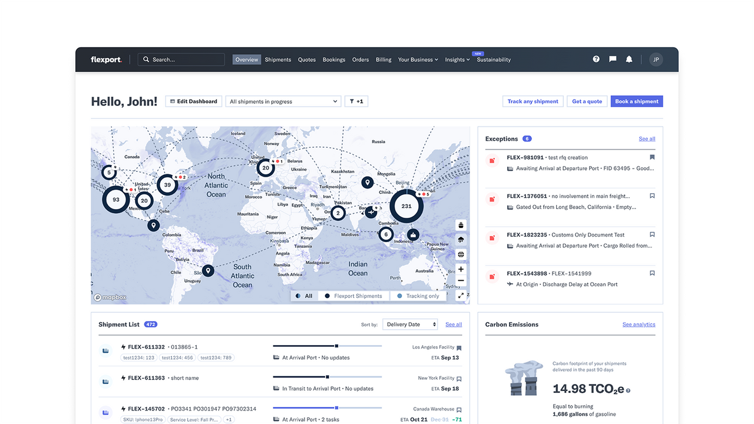Click the Search input field

click(x=181, y=59)
